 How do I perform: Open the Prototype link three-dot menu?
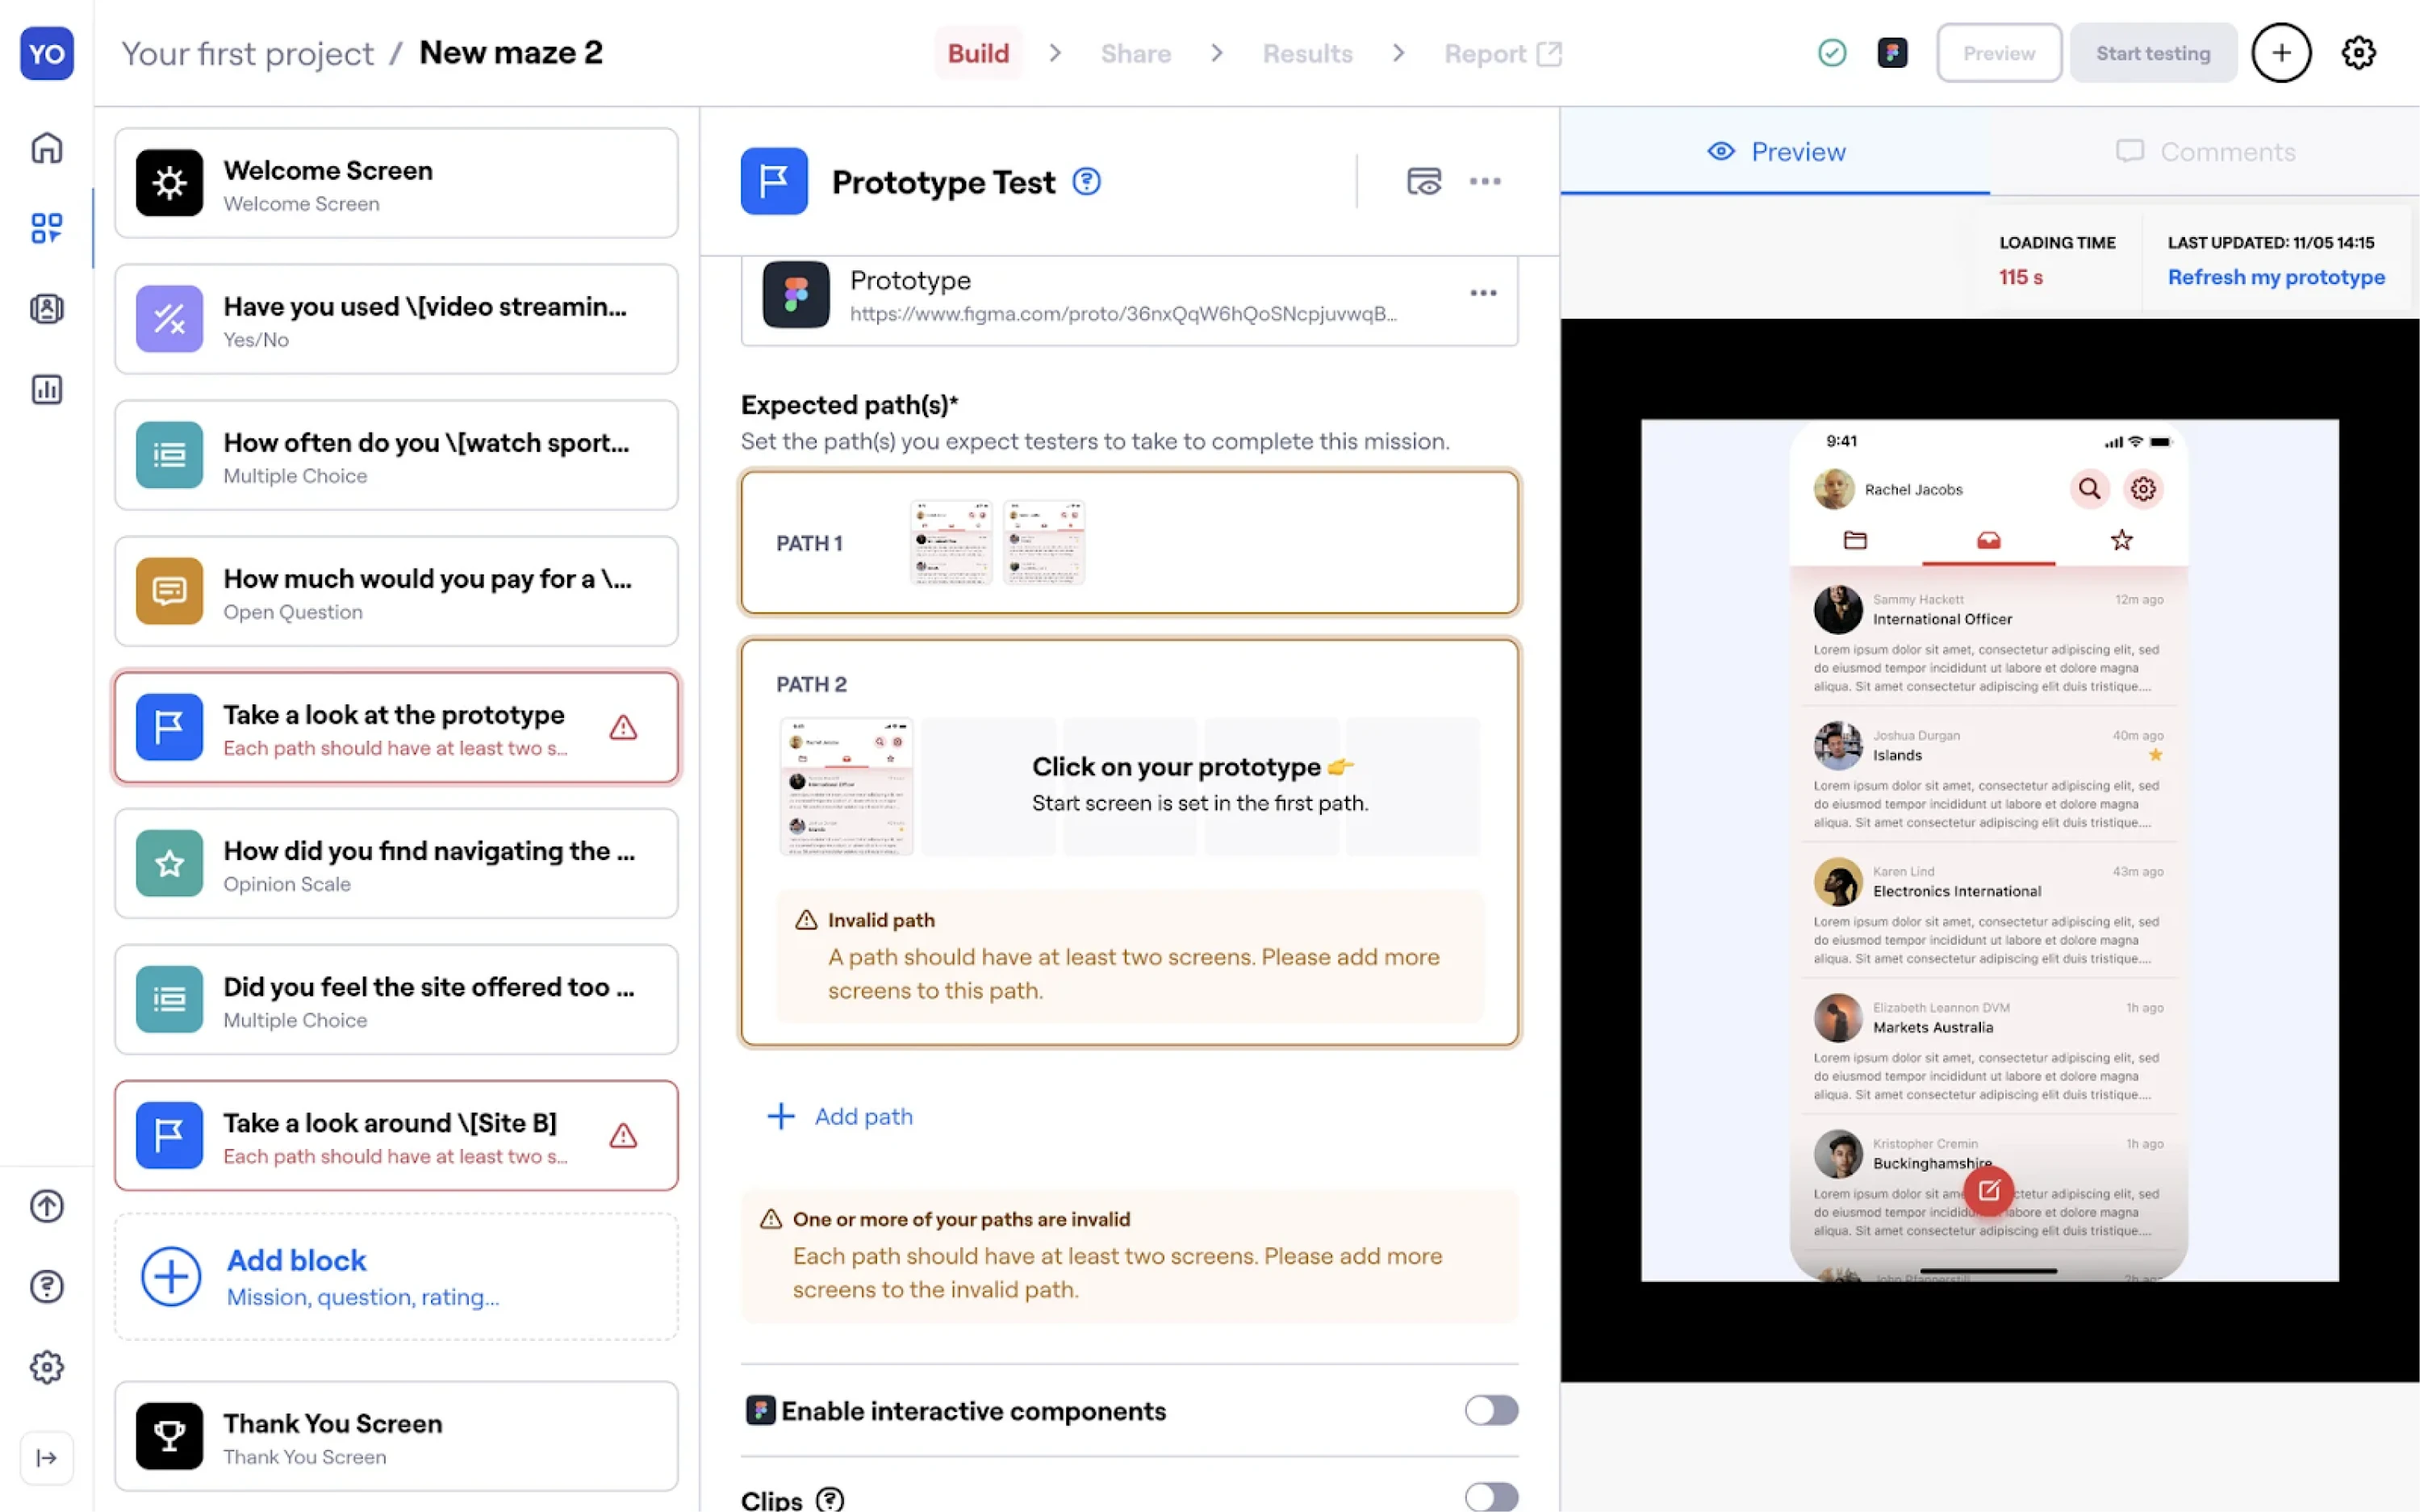click(x=1483, y=293)
